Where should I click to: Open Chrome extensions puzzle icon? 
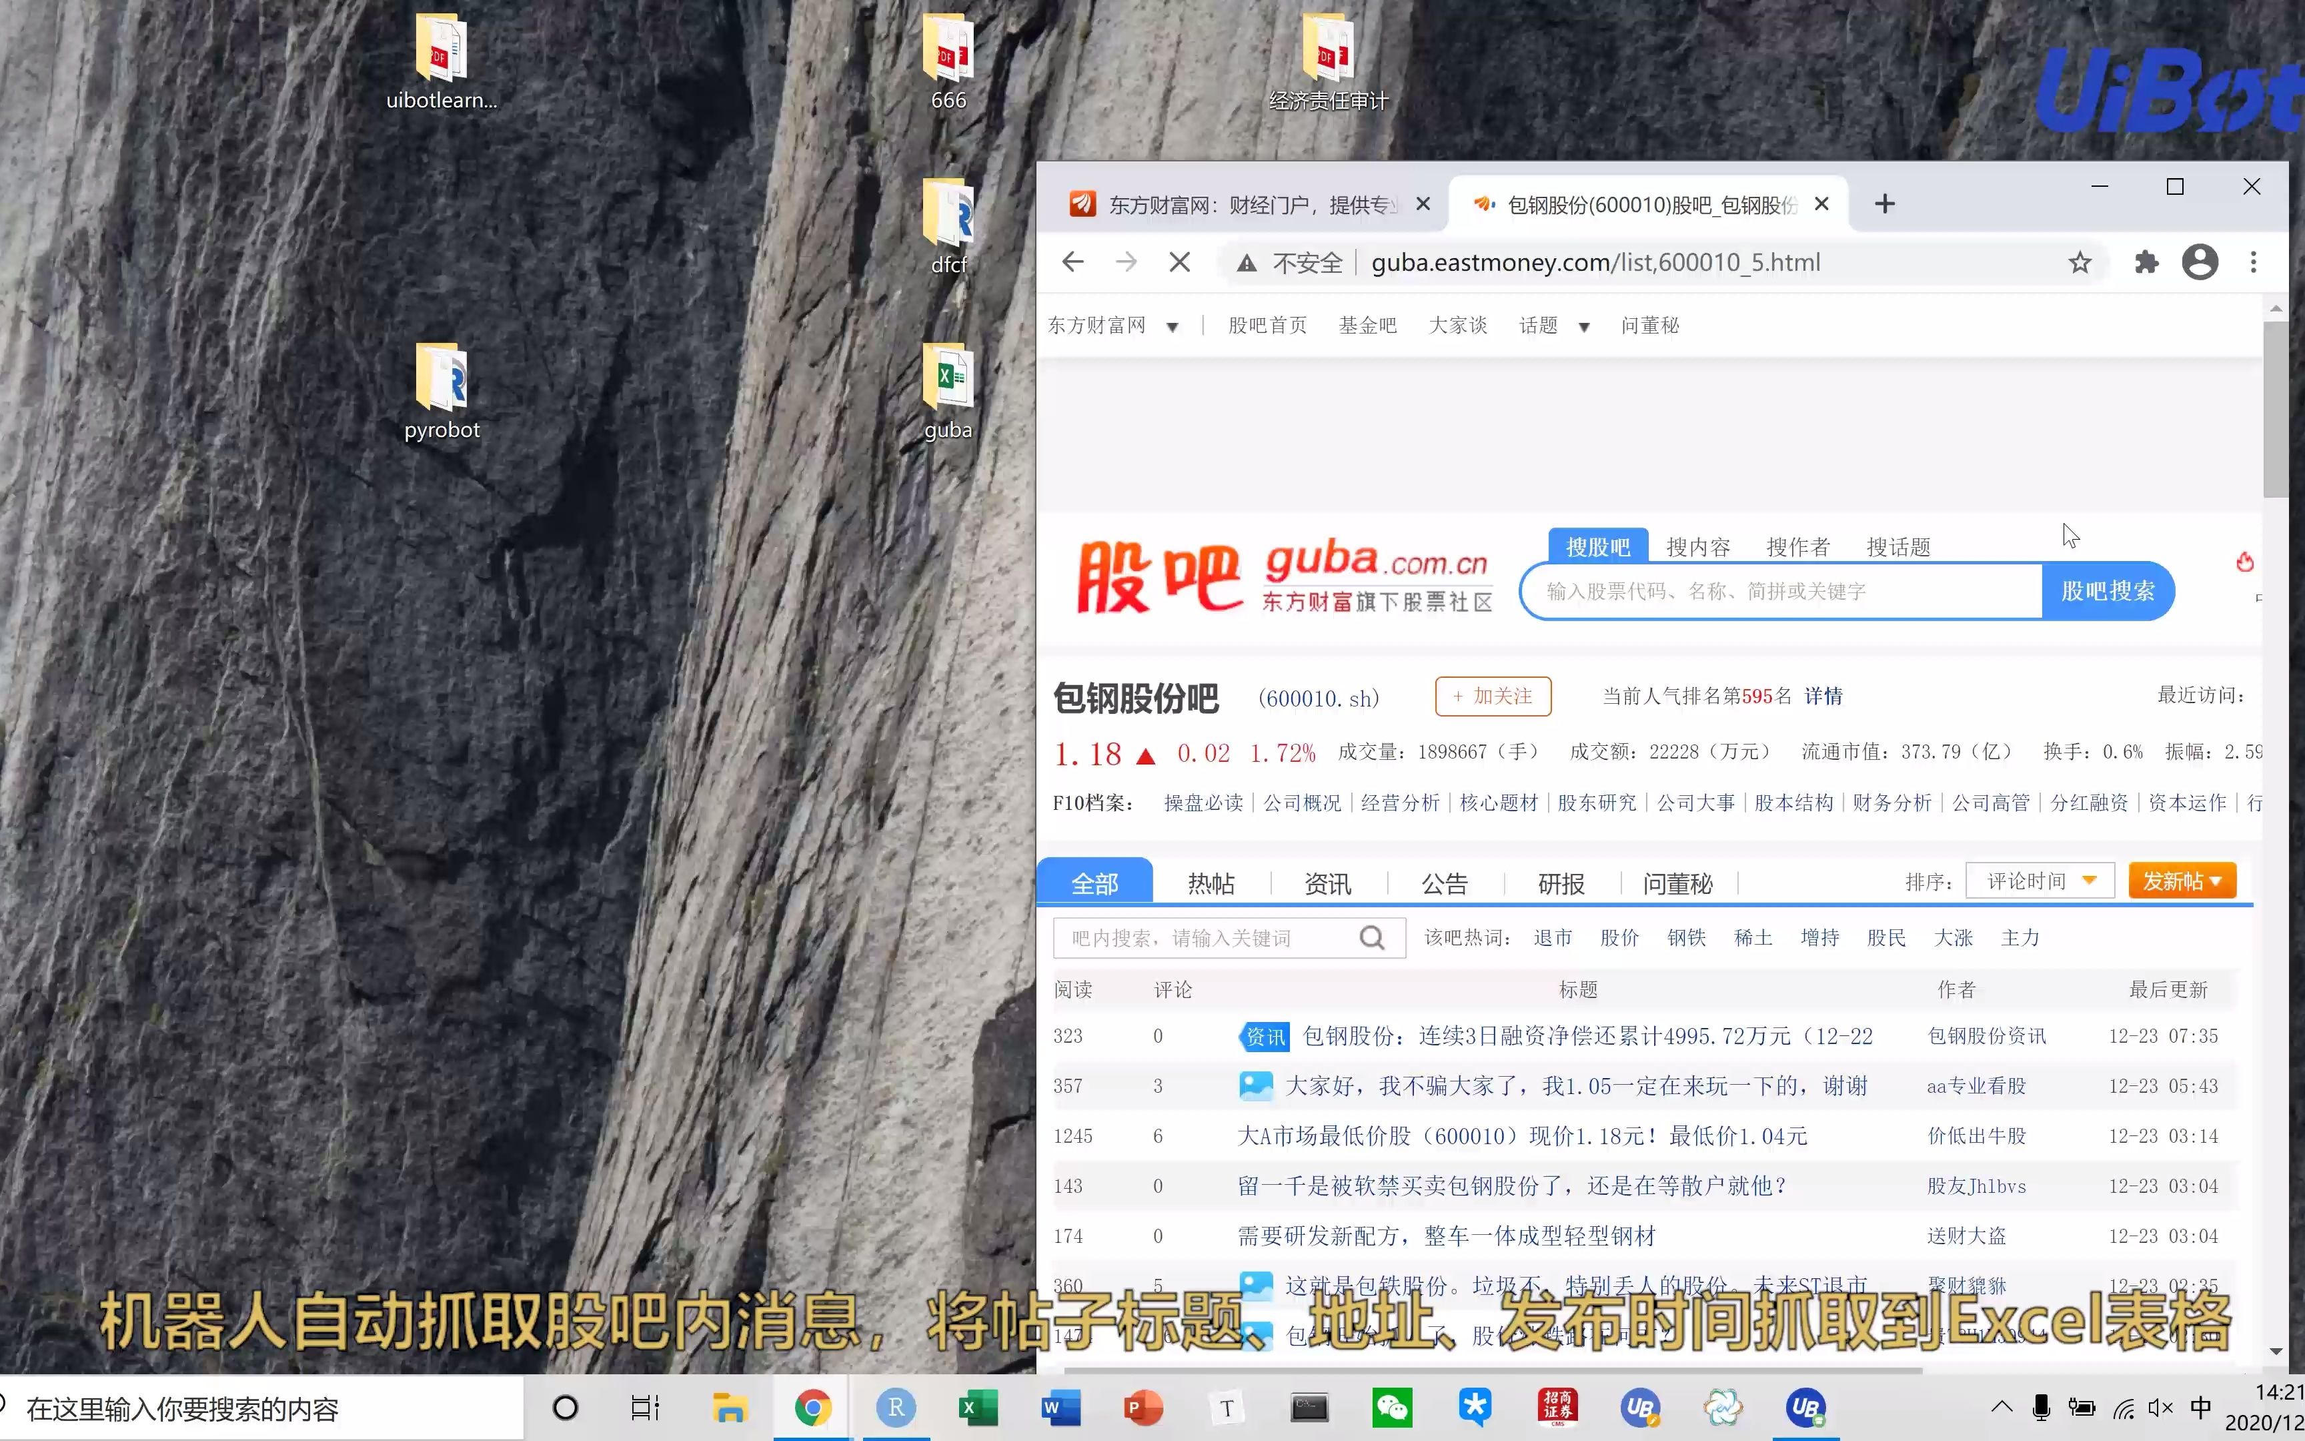[x=2146, y=262]
